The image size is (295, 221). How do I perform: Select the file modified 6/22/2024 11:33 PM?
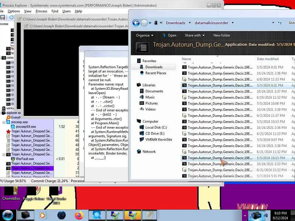pos(238,134)
